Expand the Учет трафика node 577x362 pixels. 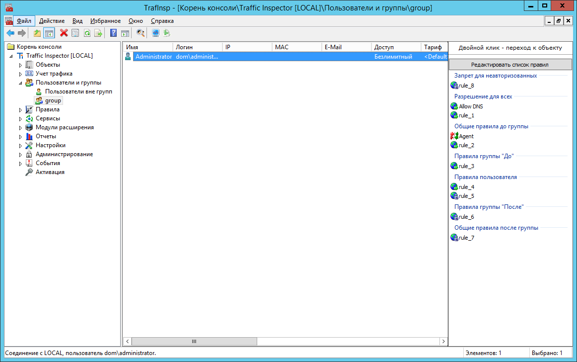(21, 74)
